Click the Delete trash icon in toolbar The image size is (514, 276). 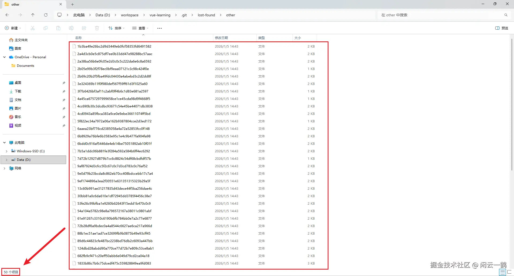click(97, 28)
